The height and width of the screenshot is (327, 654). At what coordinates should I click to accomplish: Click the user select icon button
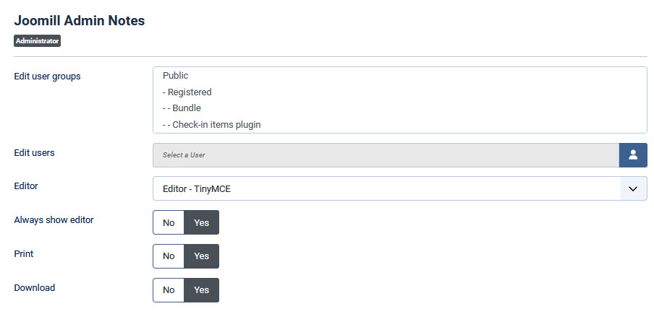tap(633, 155)
